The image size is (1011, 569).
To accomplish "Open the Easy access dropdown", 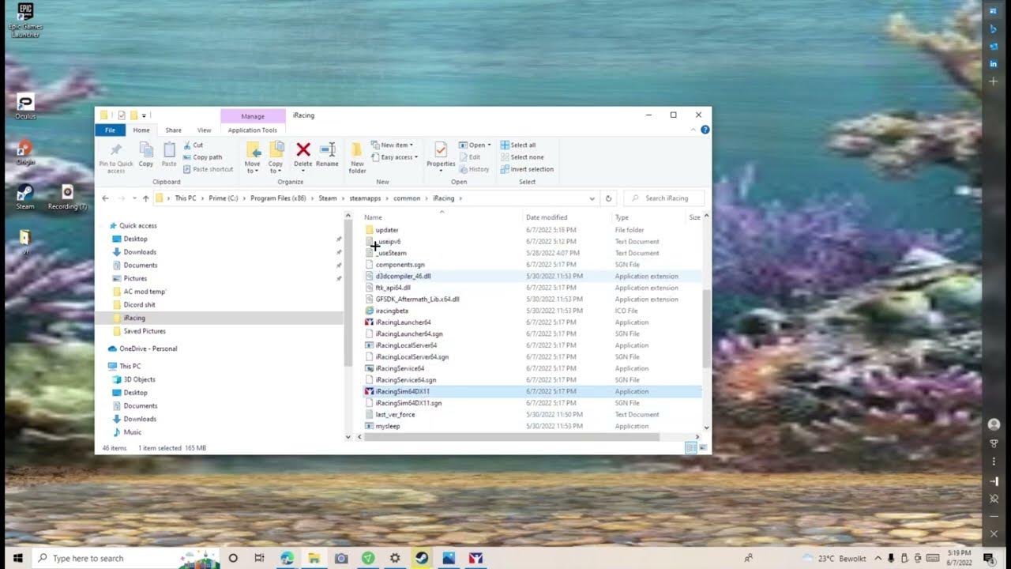I will click(x=395, y=157).
